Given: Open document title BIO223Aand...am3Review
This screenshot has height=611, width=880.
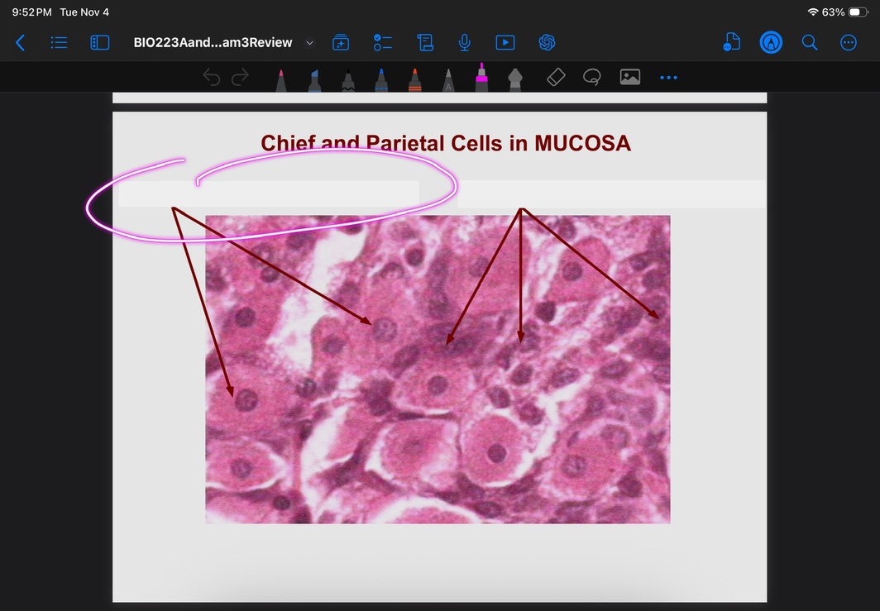Looking at the screenshot, I should point(213,43).
